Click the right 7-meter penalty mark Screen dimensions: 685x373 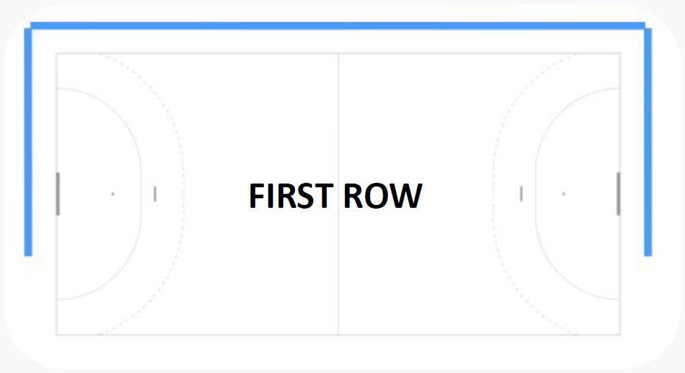click(x=521, y=194)
